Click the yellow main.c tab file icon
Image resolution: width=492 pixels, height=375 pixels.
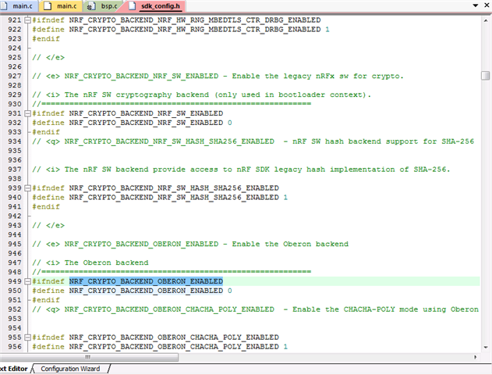pyautogui.click(x=48, y=6)
